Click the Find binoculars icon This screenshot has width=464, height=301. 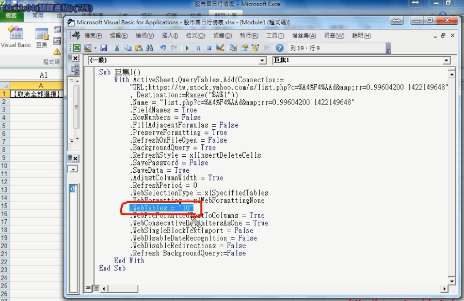[x=150, y=48]
